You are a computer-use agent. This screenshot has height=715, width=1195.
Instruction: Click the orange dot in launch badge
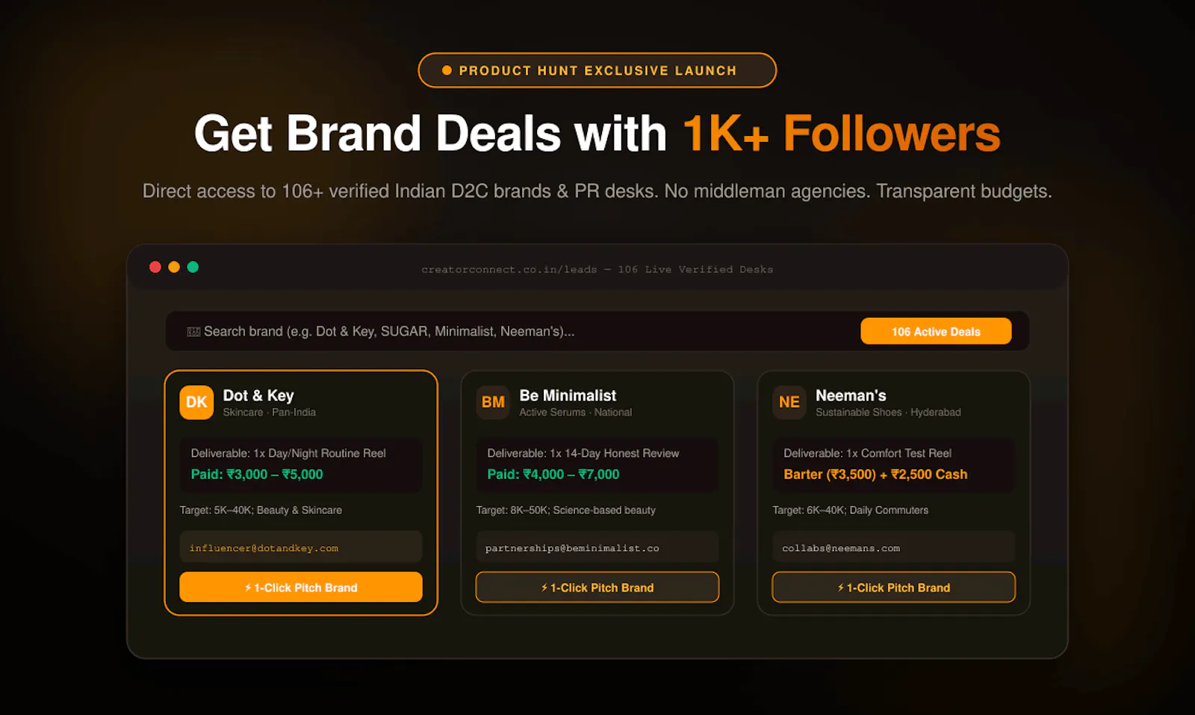point(447,70)
